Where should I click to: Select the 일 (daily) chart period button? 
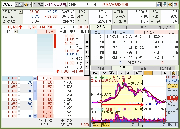[x=148, y=73]
